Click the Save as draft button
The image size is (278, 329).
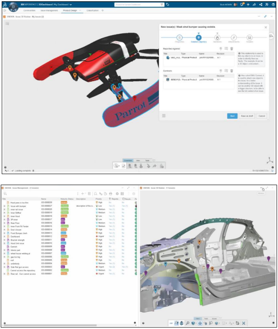246,116
